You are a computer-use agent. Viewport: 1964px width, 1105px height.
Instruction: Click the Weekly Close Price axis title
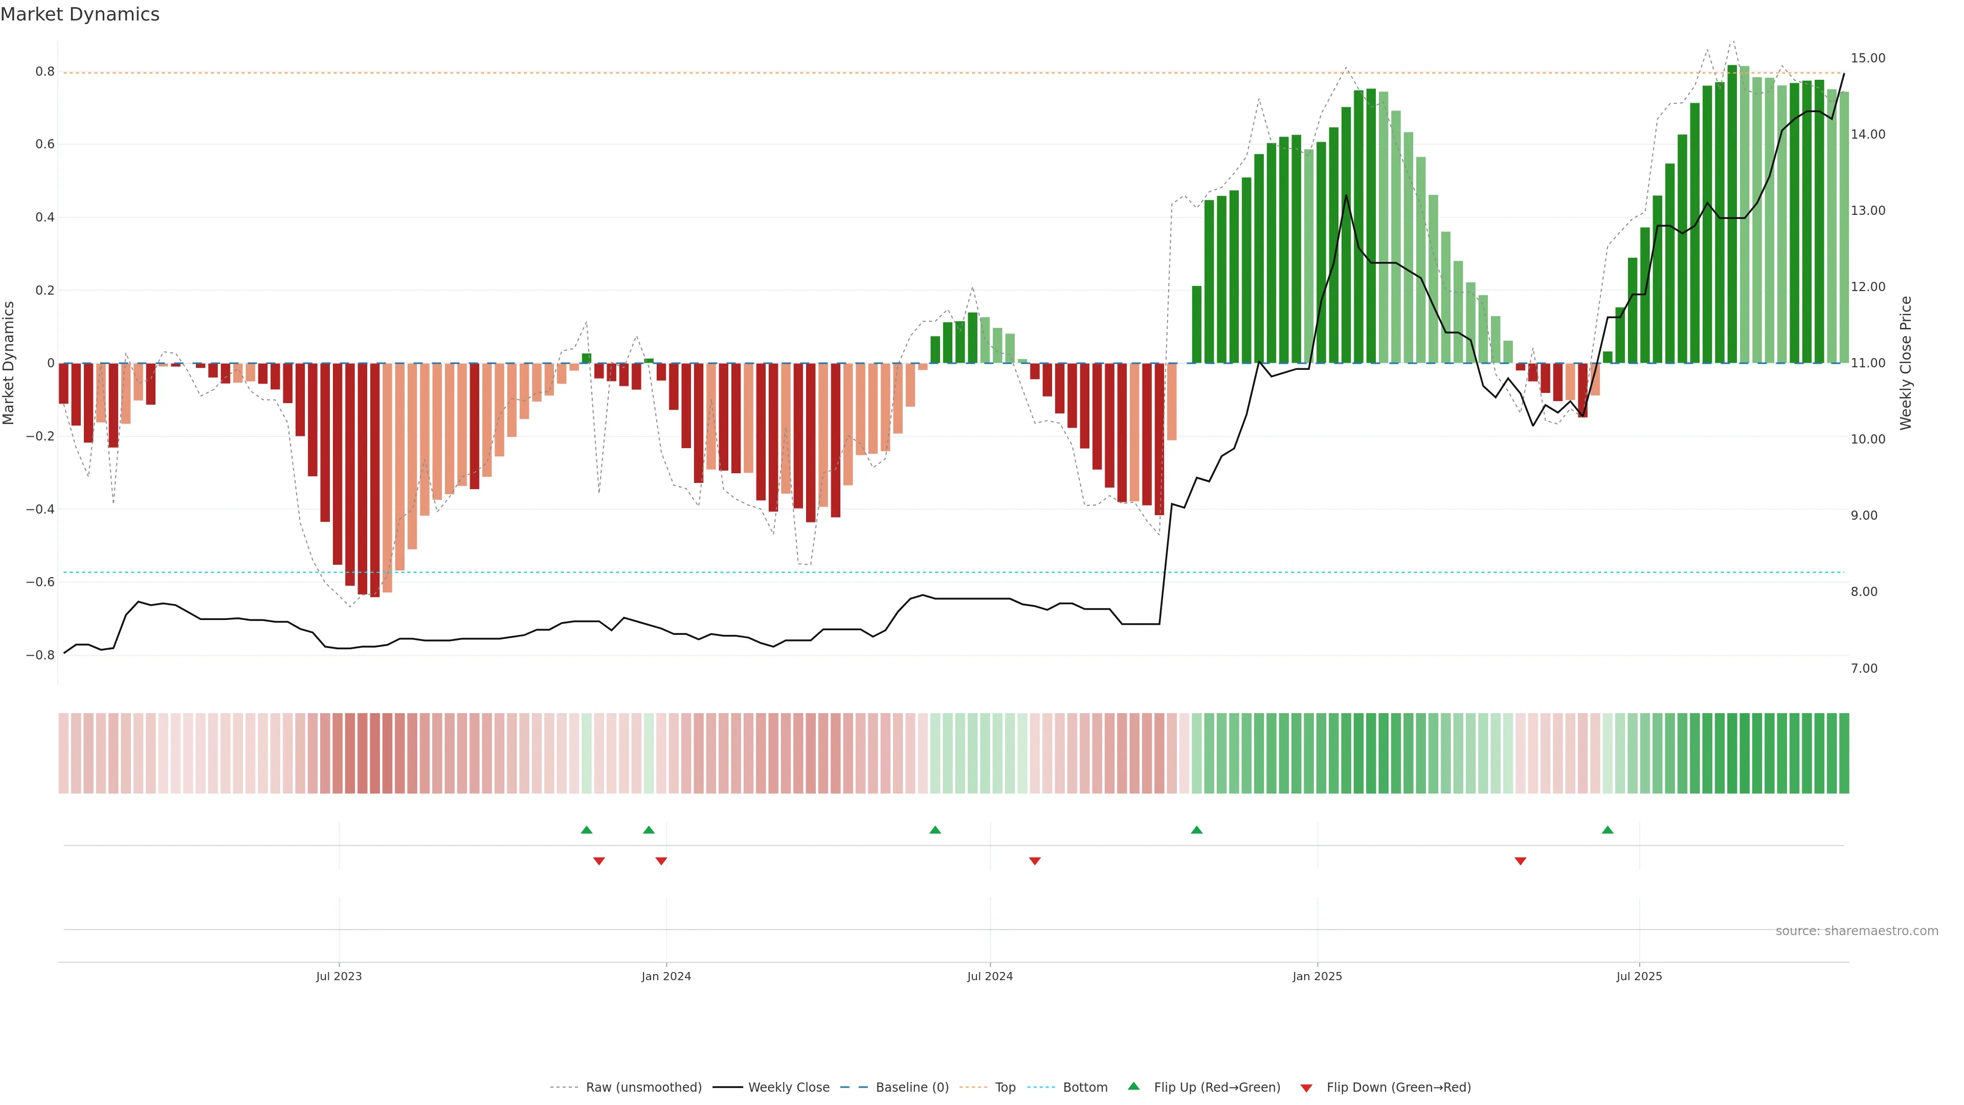pyautogui.click(x=1905, y=363)
